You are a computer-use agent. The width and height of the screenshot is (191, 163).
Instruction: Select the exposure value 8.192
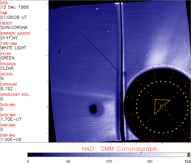6,89
